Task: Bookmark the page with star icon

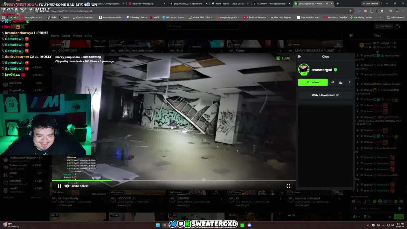Action: (x=350, y=11)
